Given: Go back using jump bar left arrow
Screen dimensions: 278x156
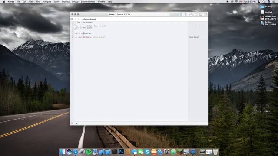Looking at the screenshot, I should (x=75, y=19).
